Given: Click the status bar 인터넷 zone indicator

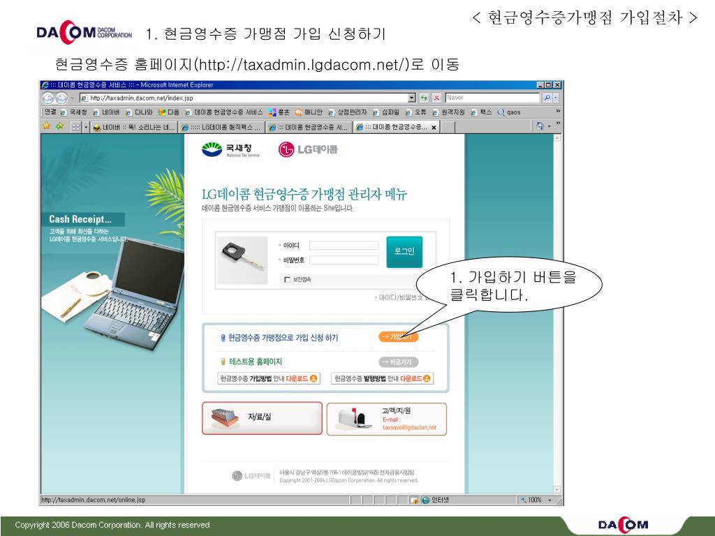Looking at the screenshot, I should click(436, 500).
